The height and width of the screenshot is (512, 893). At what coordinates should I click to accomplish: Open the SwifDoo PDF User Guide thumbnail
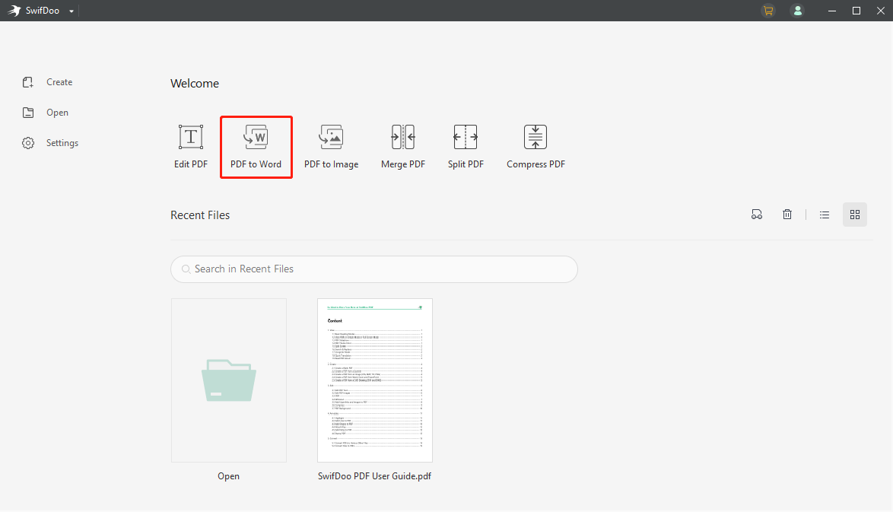point(375,380)
